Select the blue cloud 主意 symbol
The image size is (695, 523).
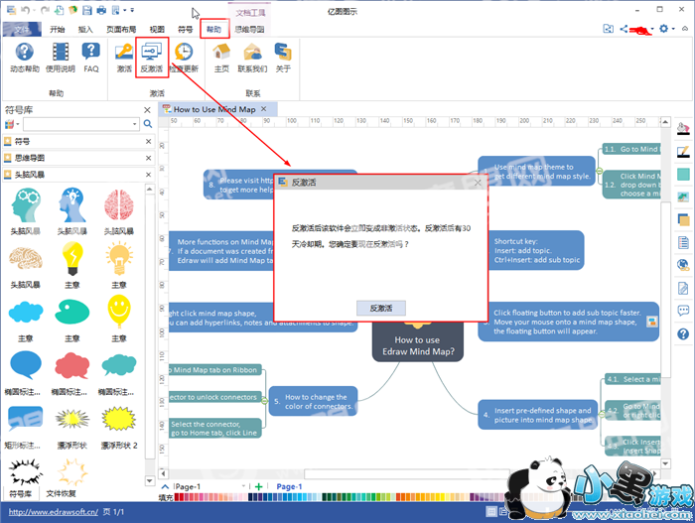click(25, 312)
